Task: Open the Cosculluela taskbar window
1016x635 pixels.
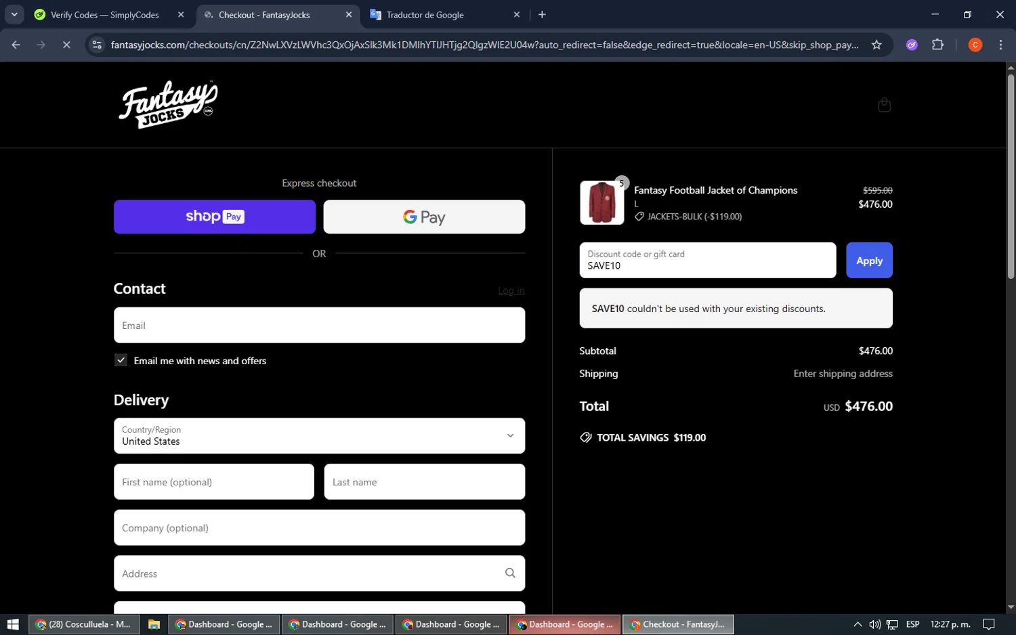Action: click(x=84, y=624)
